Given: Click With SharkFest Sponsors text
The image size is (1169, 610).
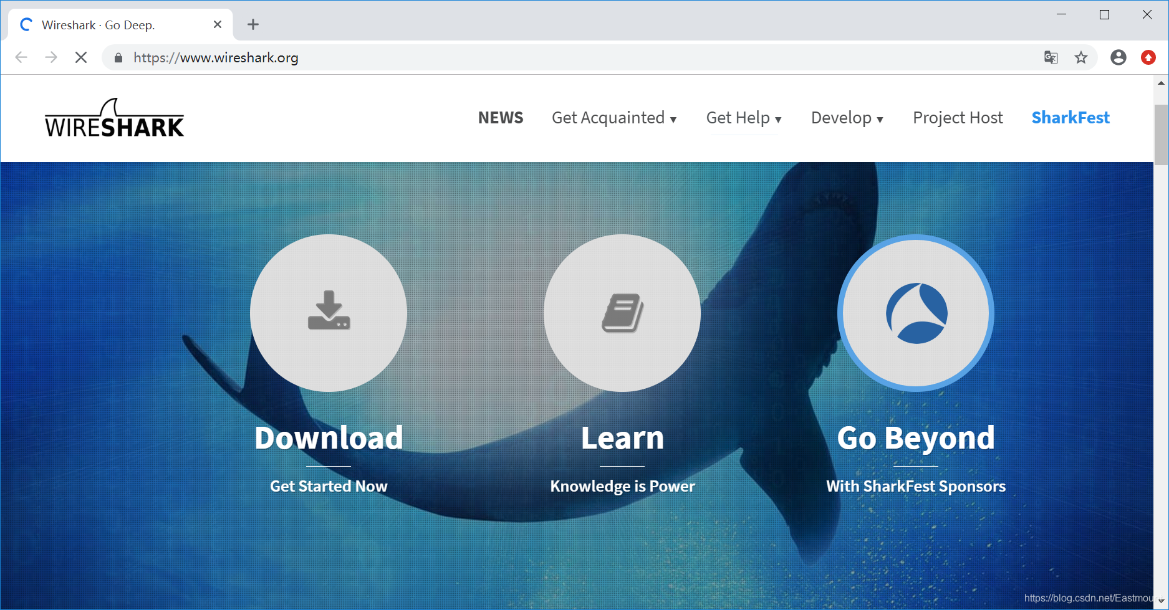Looking at the screenshot, I should (x=916, y=486).
